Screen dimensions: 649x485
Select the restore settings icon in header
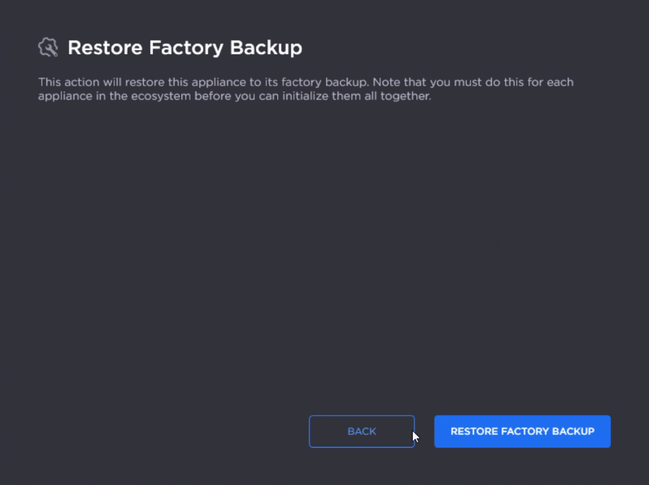tap(48, 47)
